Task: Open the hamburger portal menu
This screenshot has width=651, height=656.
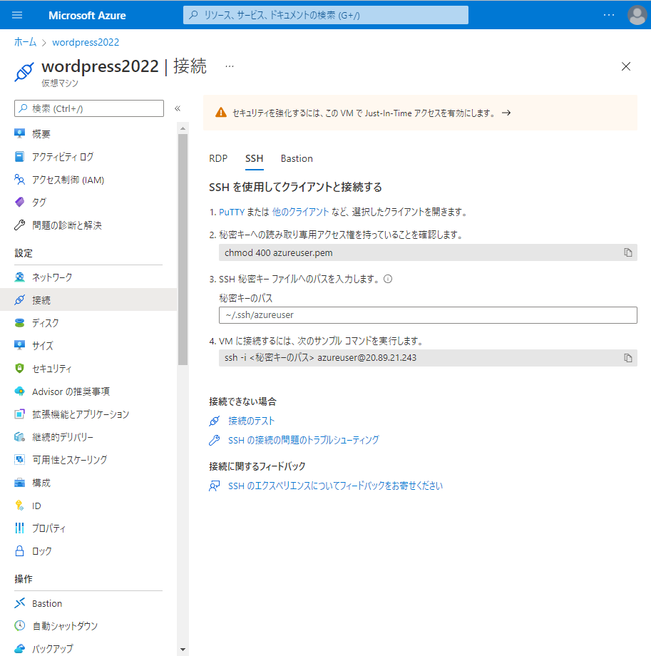Action: pos(17,15)
